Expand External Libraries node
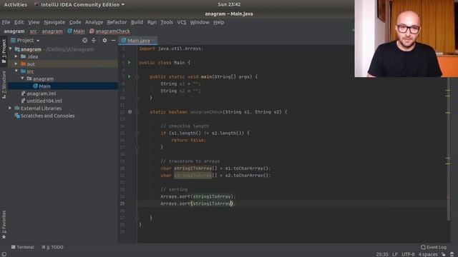The height and width of the screenshot is (257, 458). [x=10, y=108]
